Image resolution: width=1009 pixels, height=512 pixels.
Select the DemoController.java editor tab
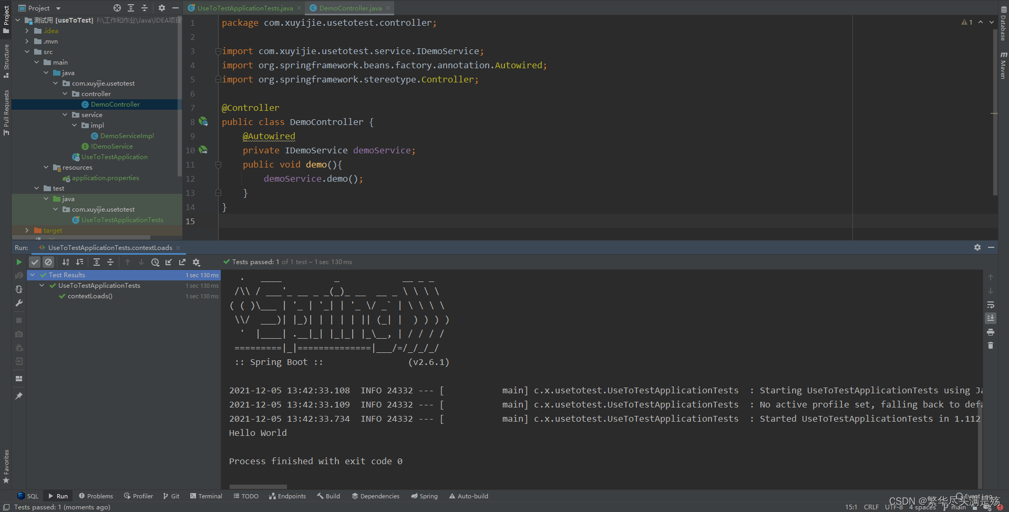tap(350, 8)
